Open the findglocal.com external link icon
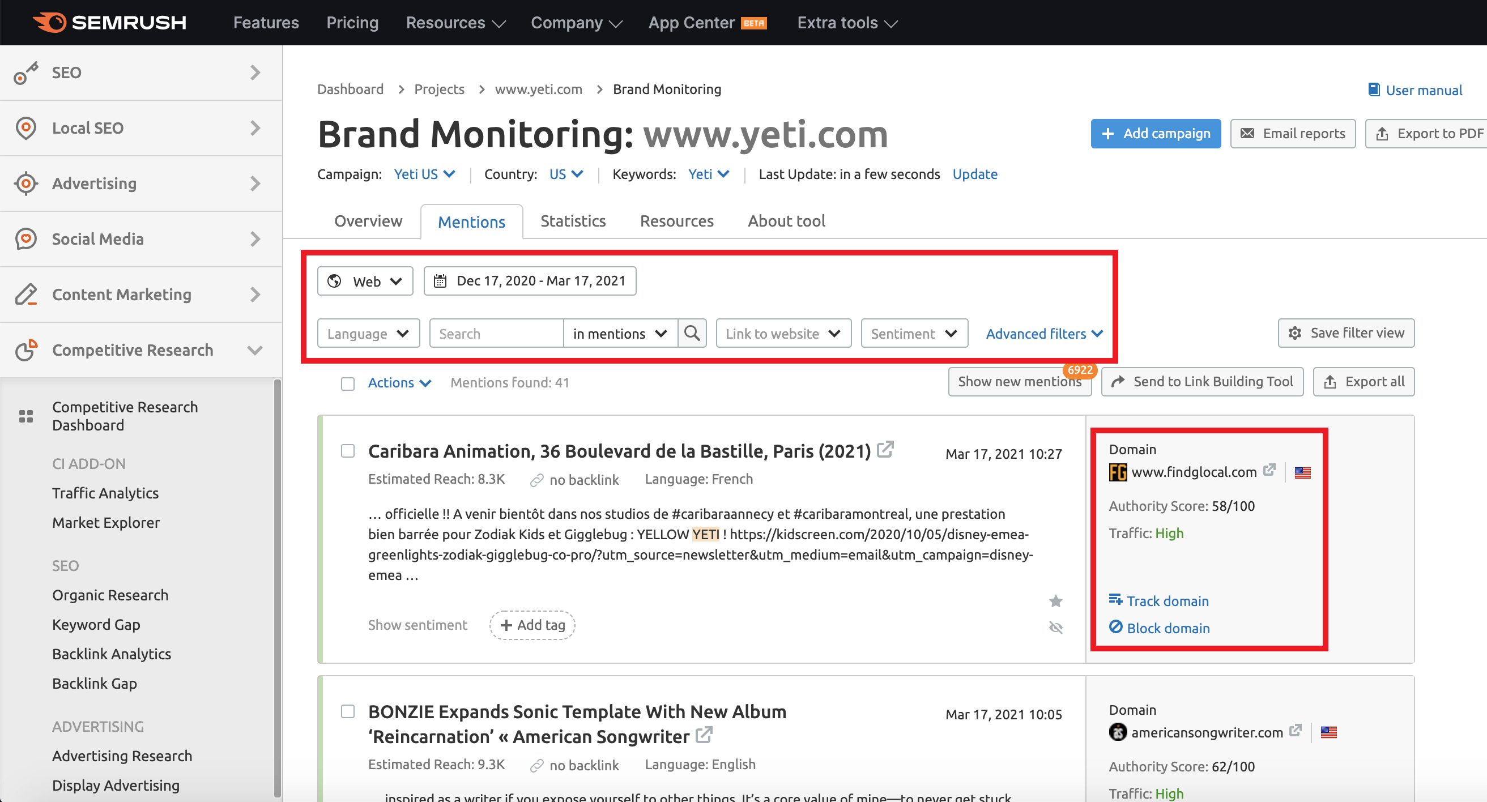 [x=1269, y=471]
